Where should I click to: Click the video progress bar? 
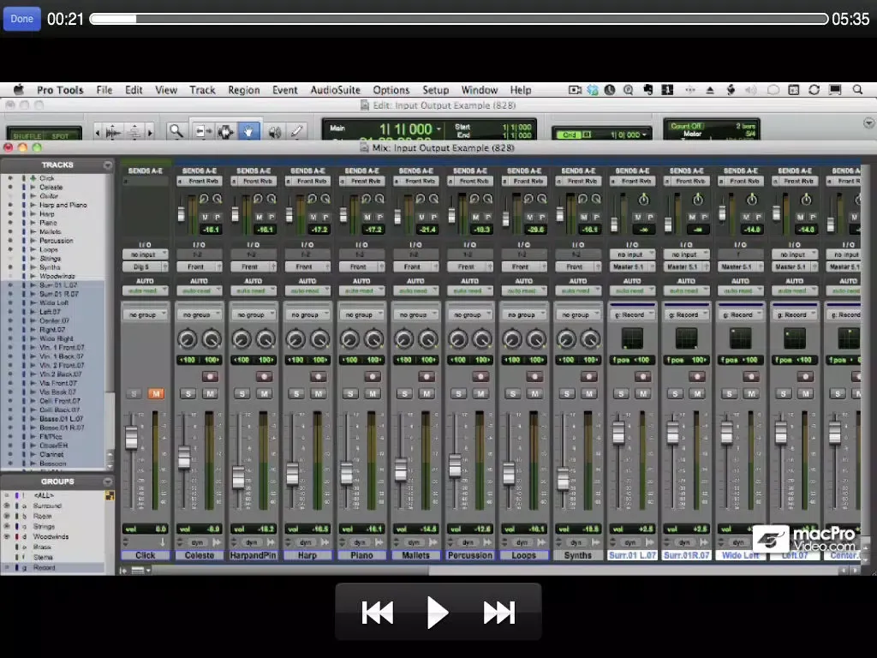tap(459, 19)
